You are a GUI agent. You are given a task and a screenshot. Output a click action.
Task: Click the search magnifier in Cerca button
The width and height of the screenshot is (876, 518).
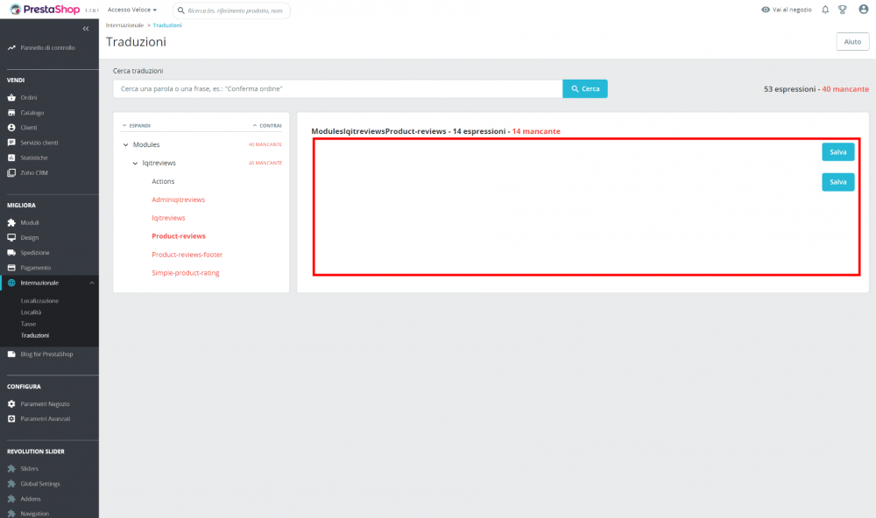pos(574,88)
